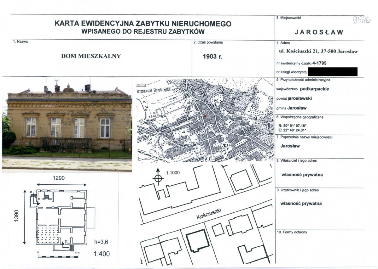The height and width of the screenshot is (269, 378).
Task: Select the building facade photograph
Action: (67, 124)
